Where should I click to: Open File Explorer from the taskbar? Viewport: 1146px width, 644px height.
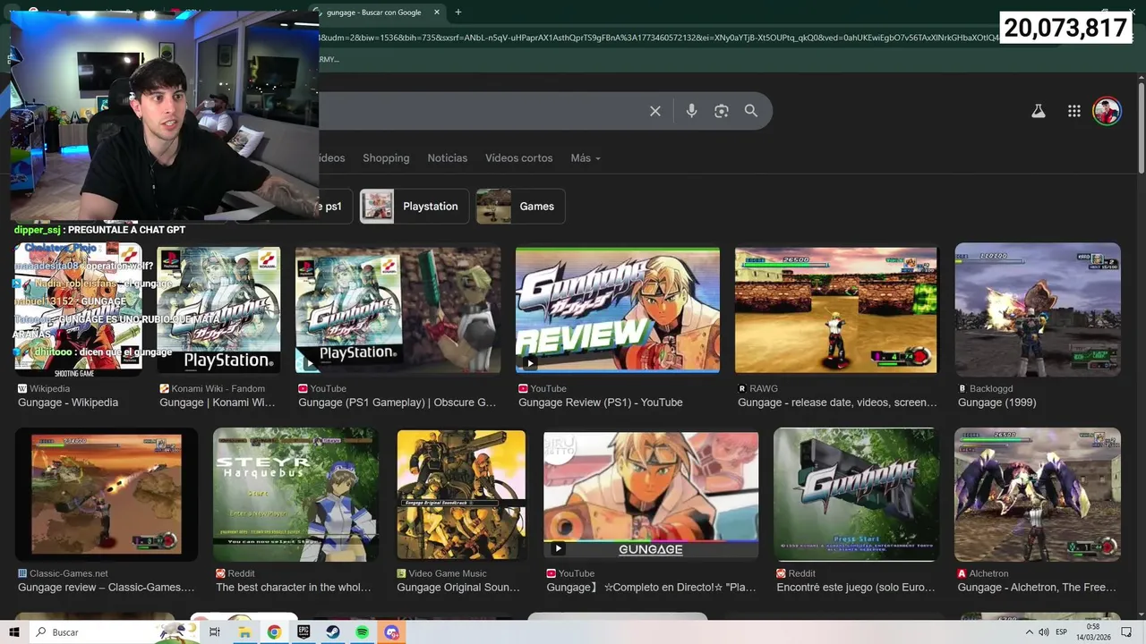coord(244,632)
